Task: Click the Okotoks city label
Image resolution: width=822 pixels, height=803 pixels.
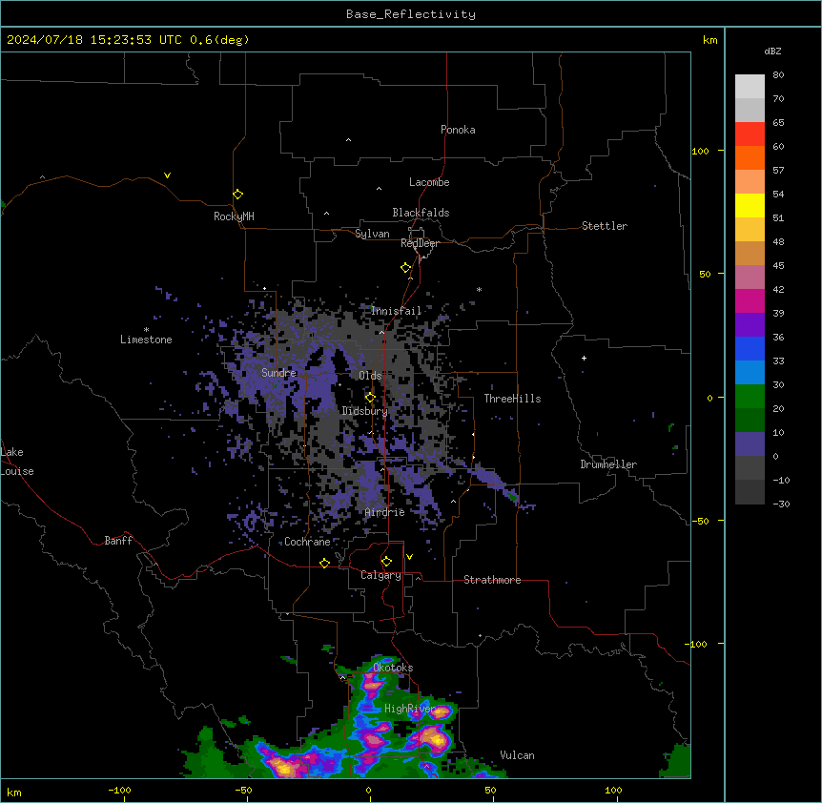Action: (393, 668)
